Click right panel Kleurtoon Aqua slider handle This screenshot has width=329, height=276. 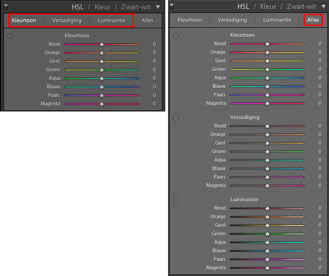[267, 78]
